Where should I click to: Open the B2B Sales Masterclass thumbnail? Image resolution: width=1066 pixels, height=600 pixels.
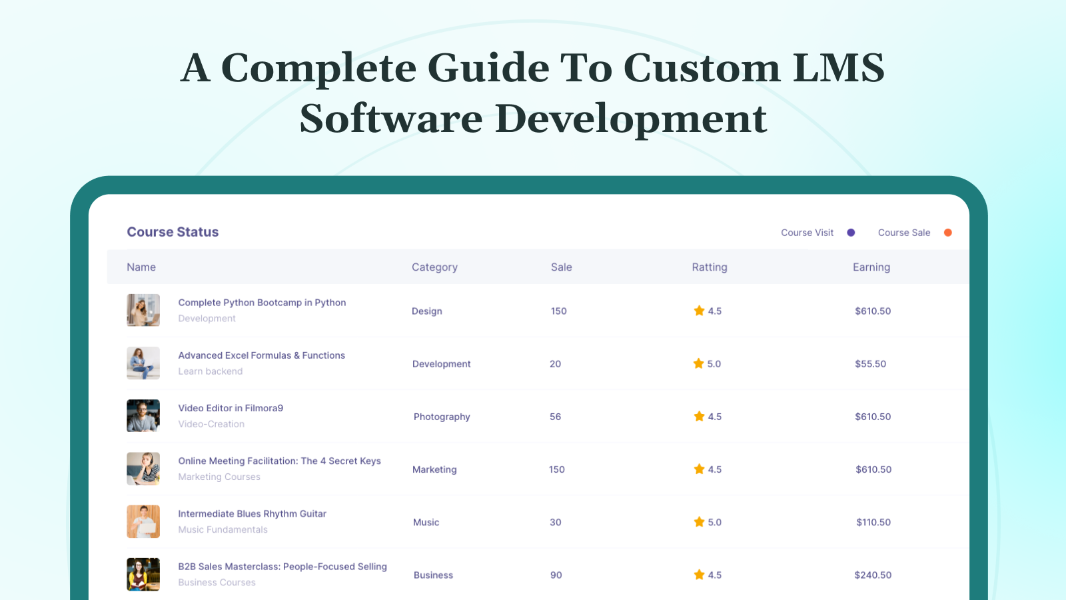[143, 574]
